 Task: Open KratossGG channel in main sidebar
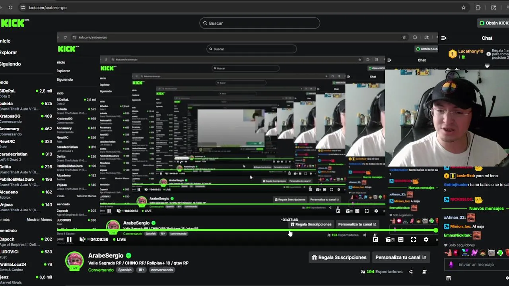click(26, 118)
